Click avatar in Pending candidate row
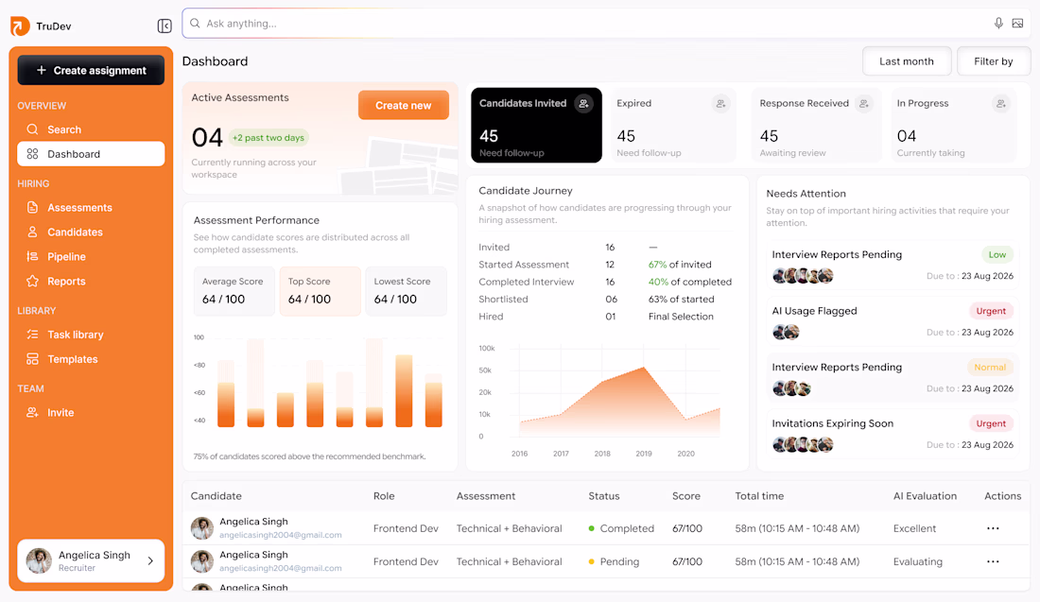Image resolution: width=1040 pixels, height=602 pixels. (x=202, y=561)
